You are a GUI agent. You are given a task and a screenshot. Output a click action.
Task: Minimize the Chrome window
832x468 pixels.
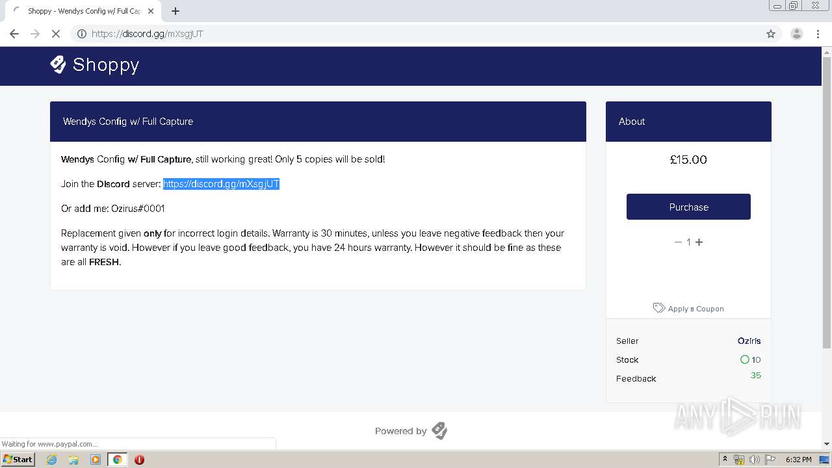[777, 6]
